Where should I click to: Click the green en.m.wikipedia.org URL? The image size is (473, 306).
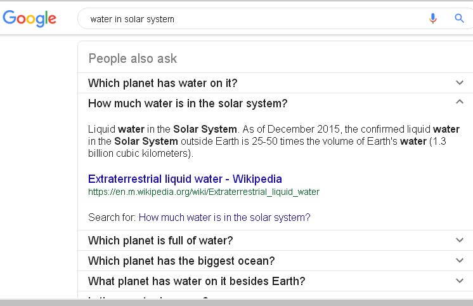tap(204, 192)
